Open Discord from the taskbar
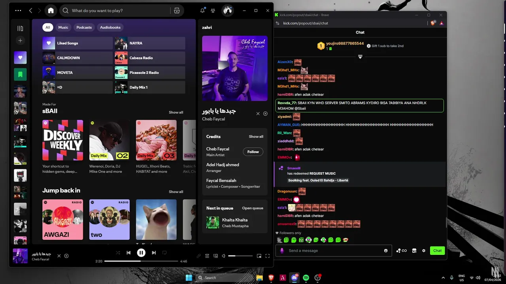Viewport: 506px width, 284px height. (294, 278)
